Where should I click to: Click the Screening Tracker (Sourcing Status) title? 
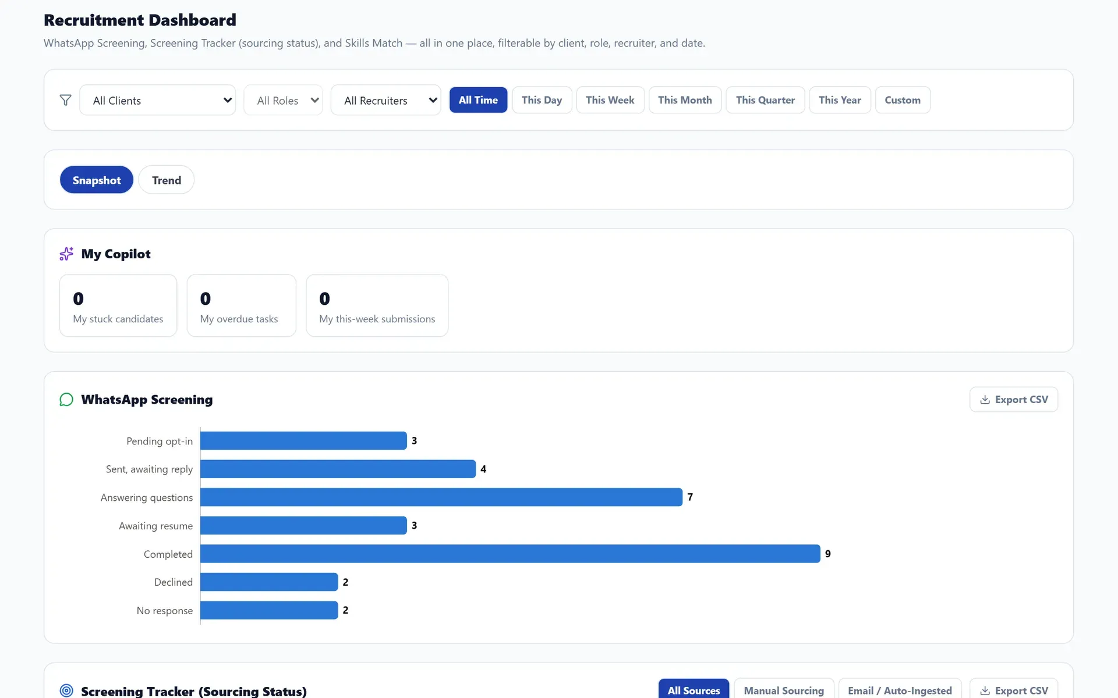point(194,691)
